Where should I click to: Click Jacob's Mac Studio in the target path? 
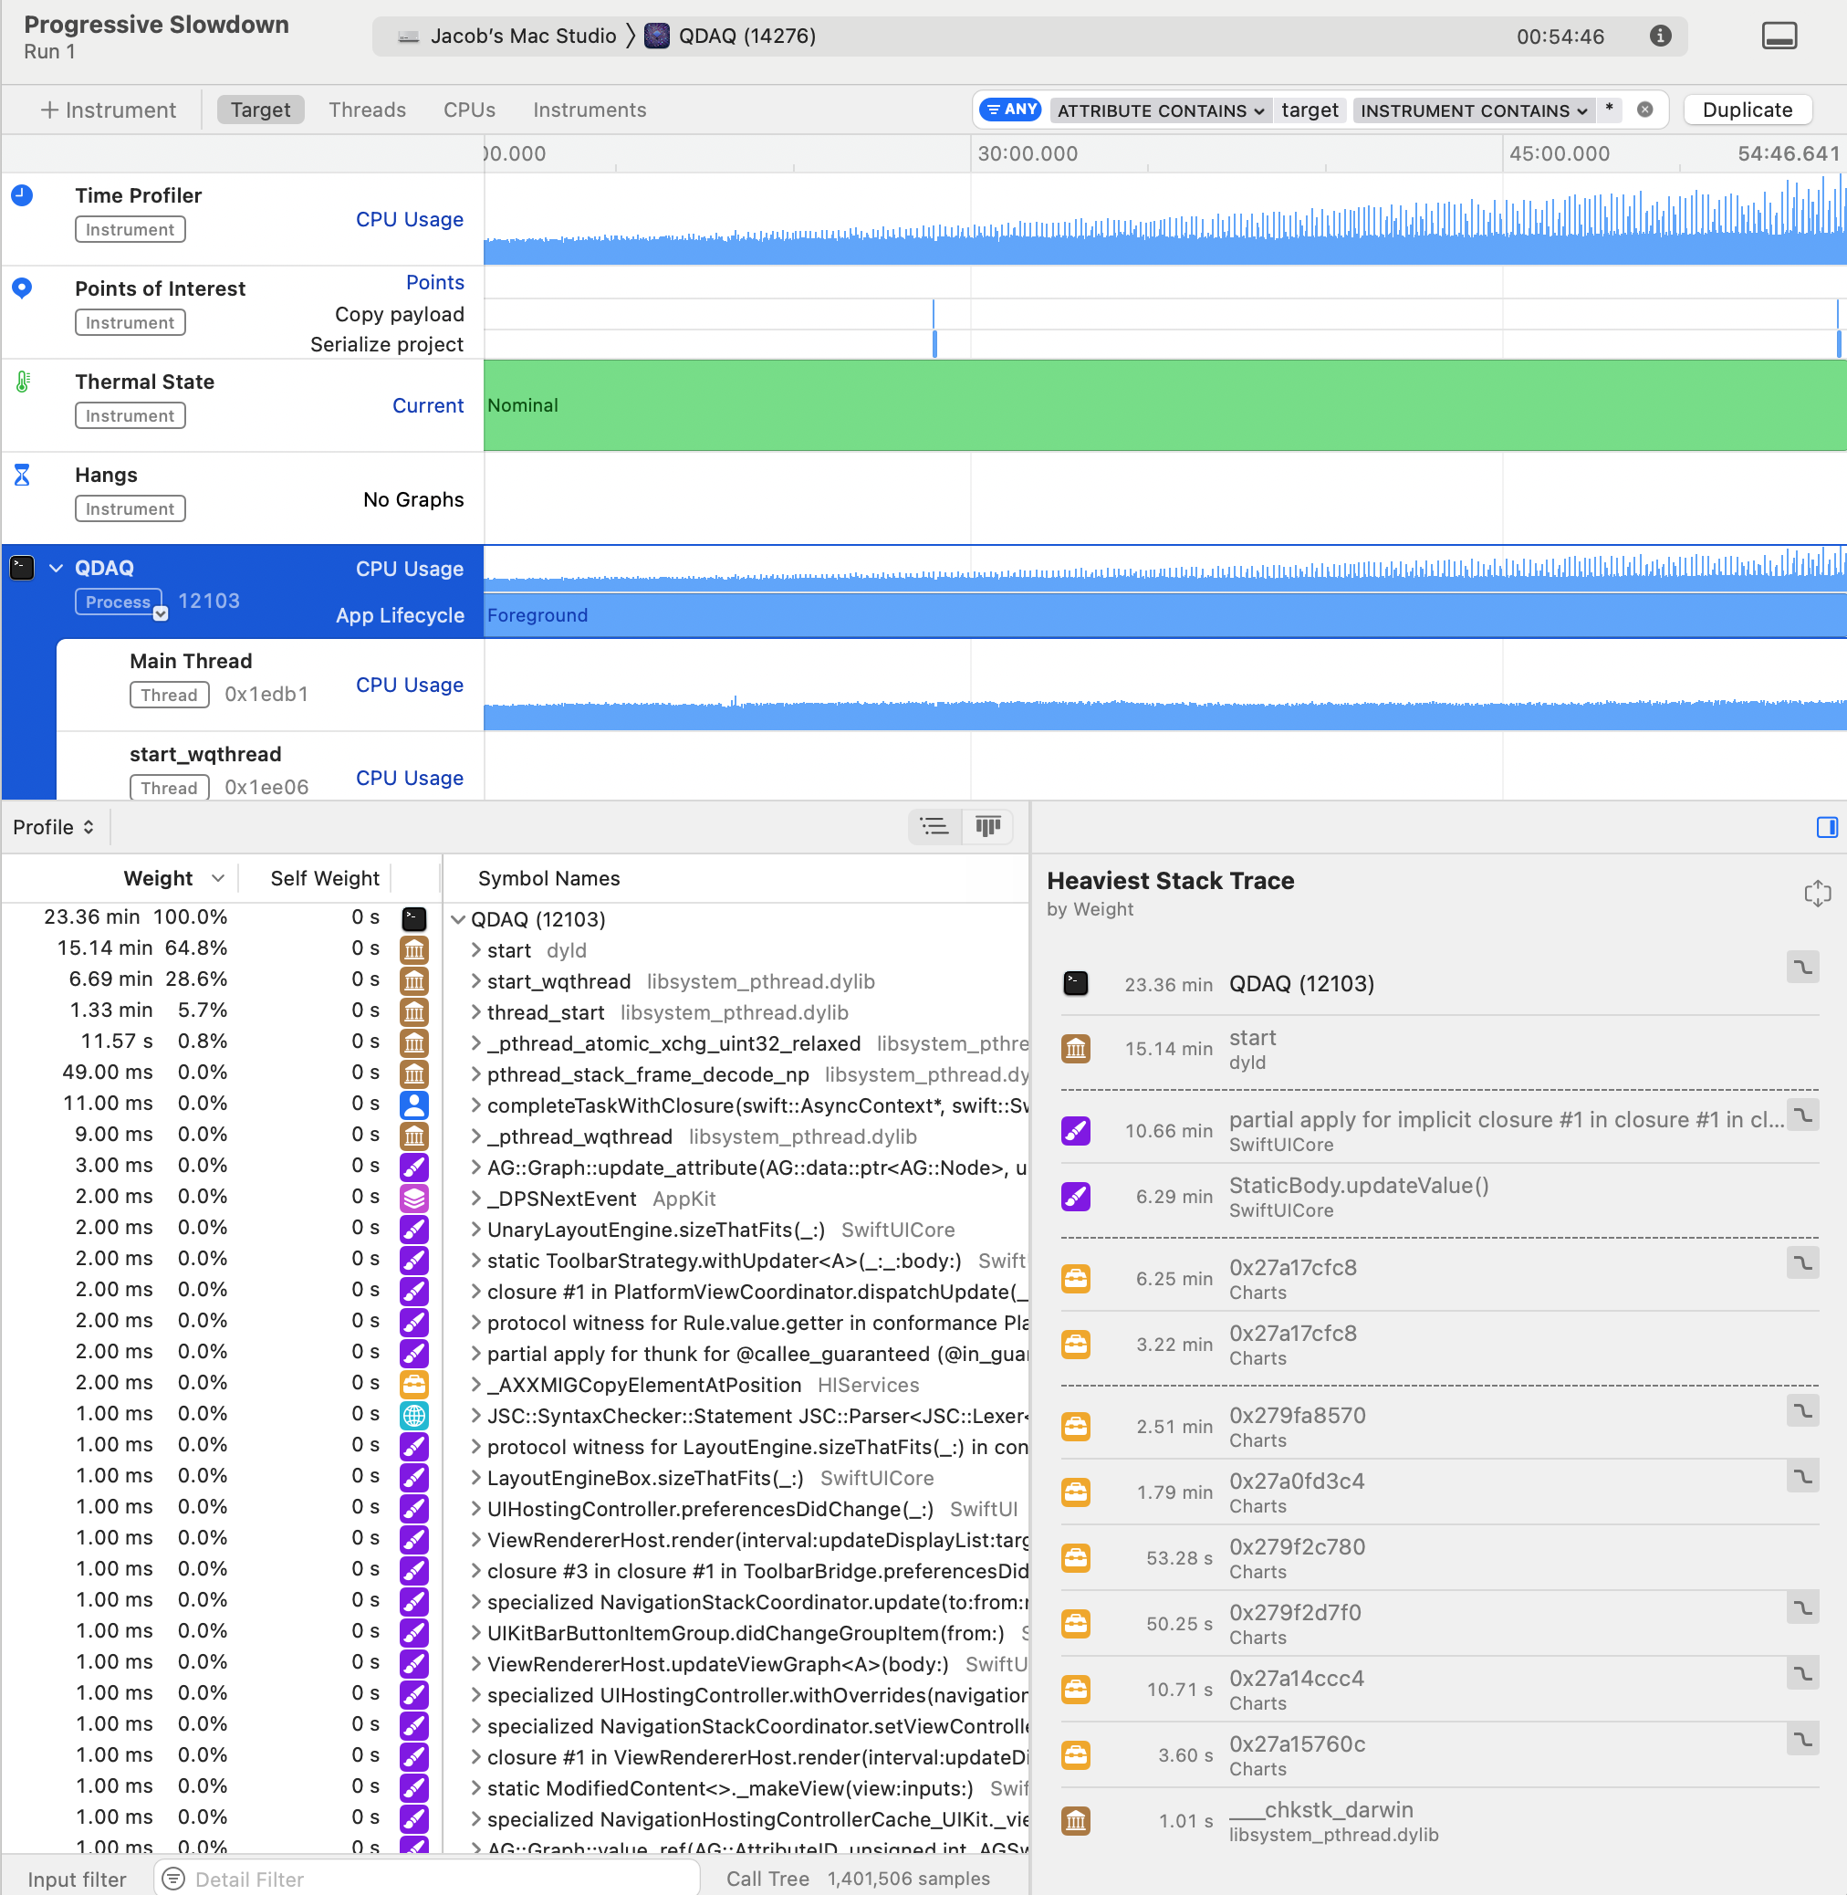(523, 36)
